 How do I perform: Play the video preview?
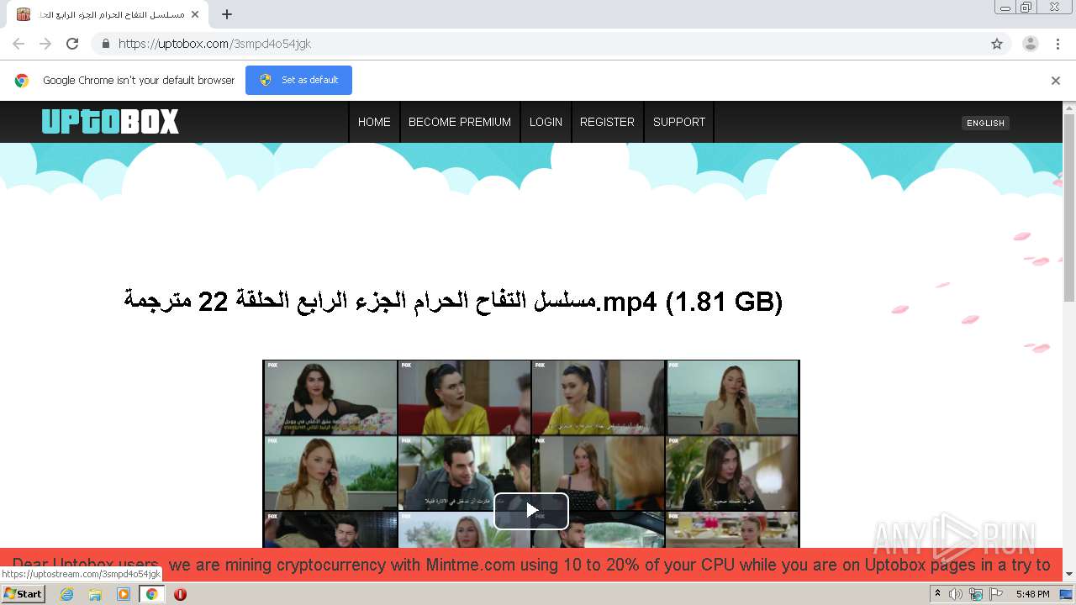pyautogui.click(x=531, y=510)
